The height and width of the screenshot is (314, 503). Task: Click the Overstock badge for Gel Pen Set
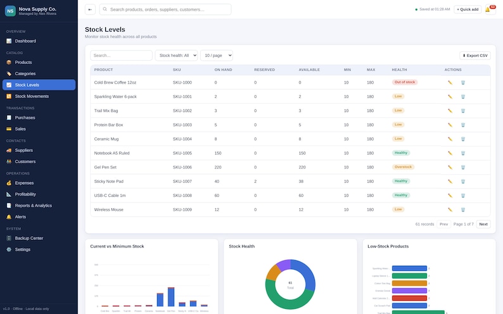pos(403,167)
